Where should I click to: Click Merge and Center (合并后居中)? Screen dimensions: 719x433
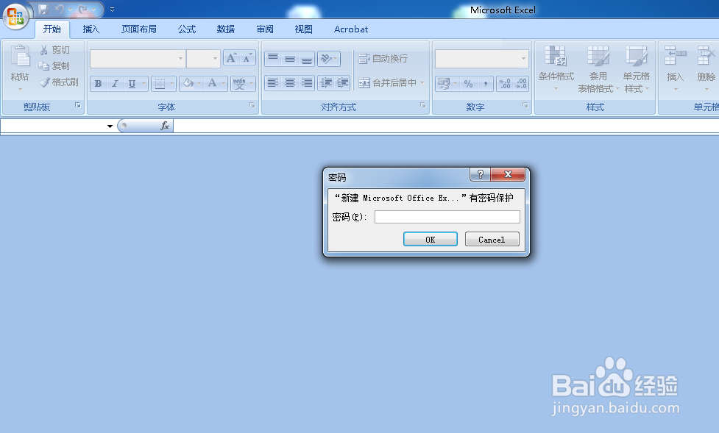(x=388, y=83)
